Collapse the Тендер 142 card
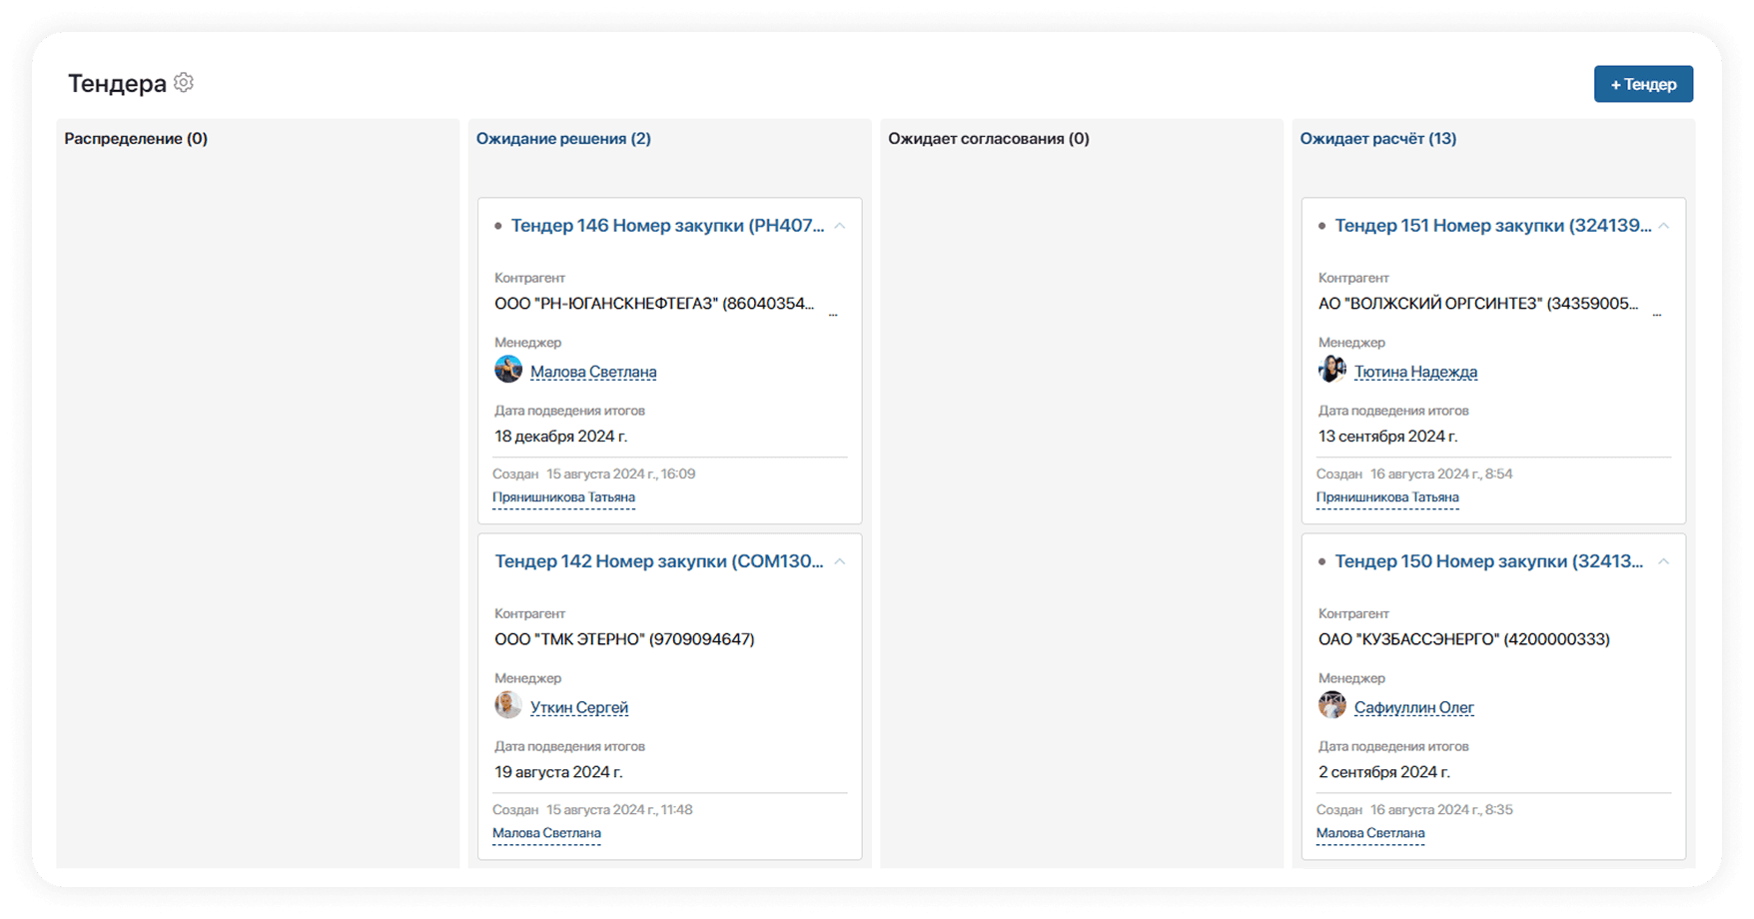Image resolution: width=1754 pixels, height=919 pixels. coord(840,562)
